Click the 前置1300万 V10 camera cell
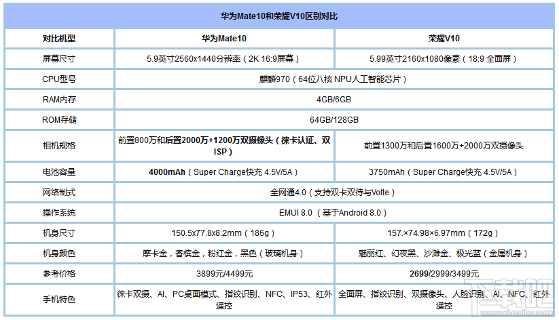This screenshot has width=559, height=320. (x=444, y=146)
